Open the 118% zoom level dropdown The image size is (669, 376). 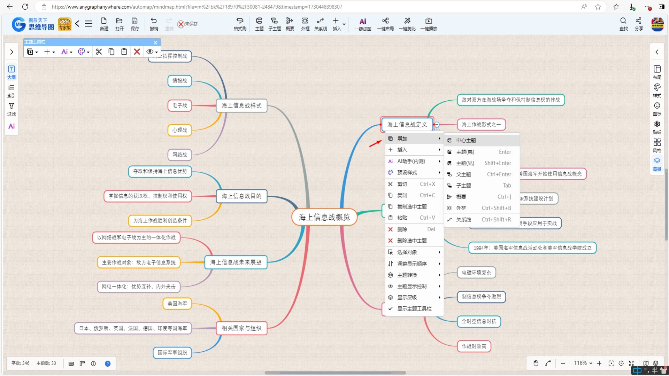(x=583, y=363)
